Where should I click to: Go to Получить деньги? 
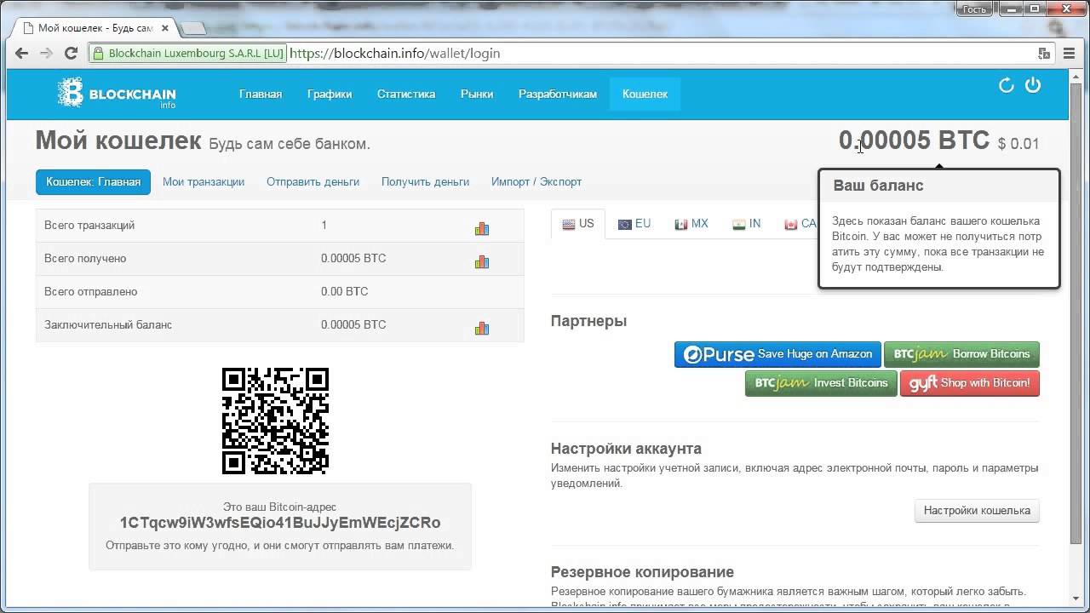(x=425, y=181)
